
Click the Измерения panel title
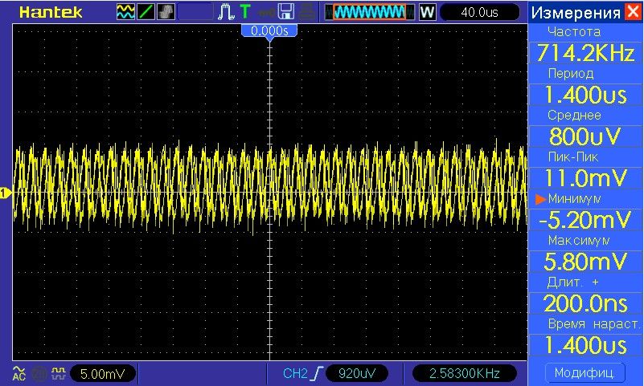pos(576,13)
